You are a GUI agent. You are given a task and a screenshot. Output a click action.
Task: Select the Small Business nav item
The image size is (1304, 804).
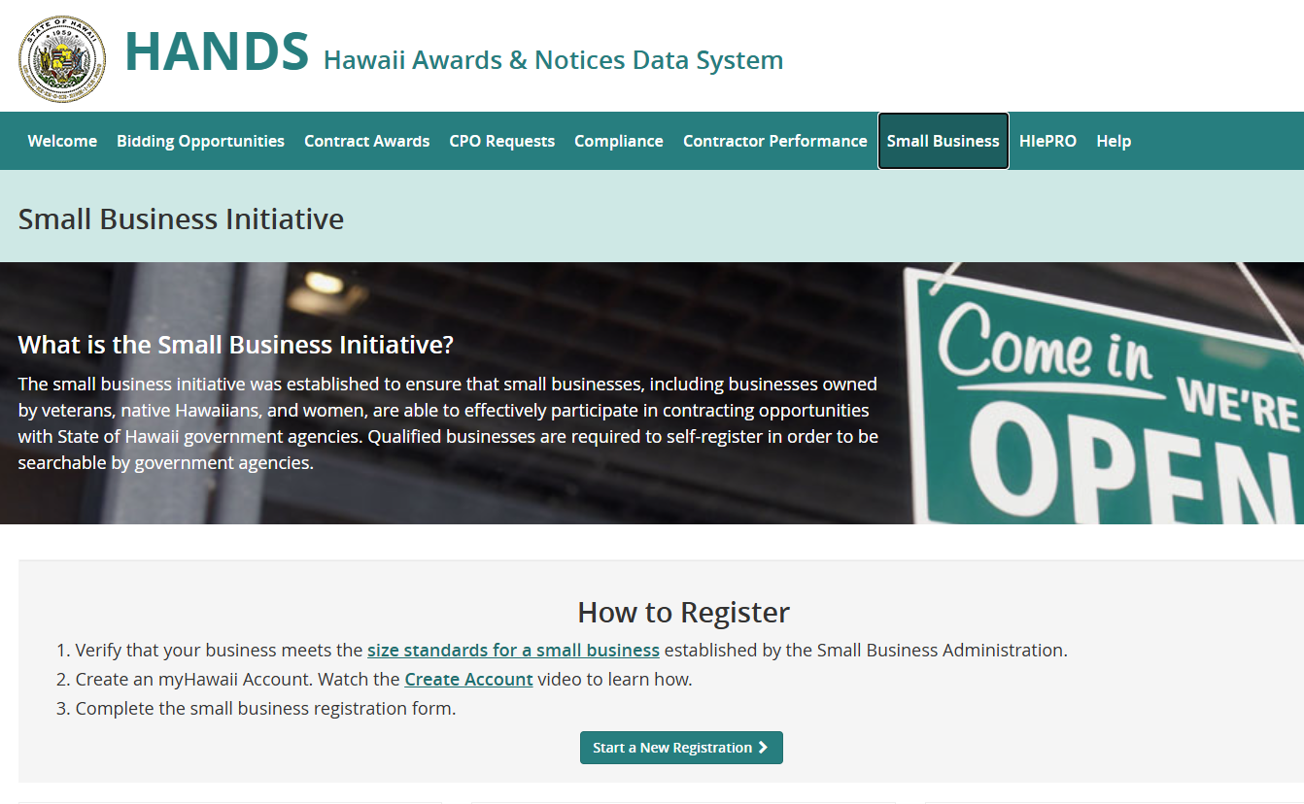(x=943, y=141)
